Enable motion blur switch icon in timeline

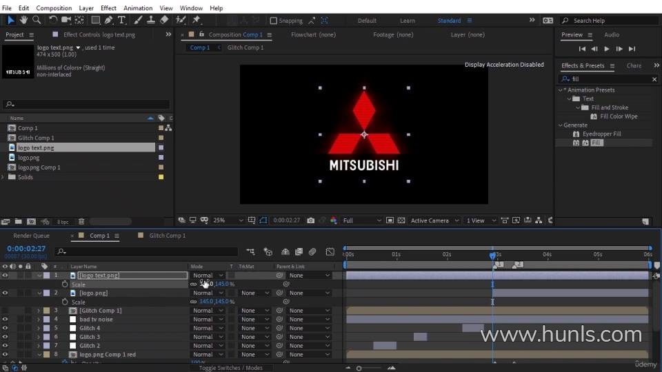click(312, 252)
